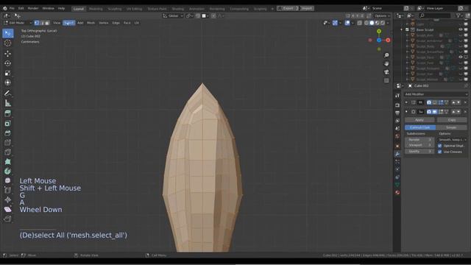Viewport: 471px width, 265px height.
Task: Select the Rip Region tool
Action: point(8,219)
